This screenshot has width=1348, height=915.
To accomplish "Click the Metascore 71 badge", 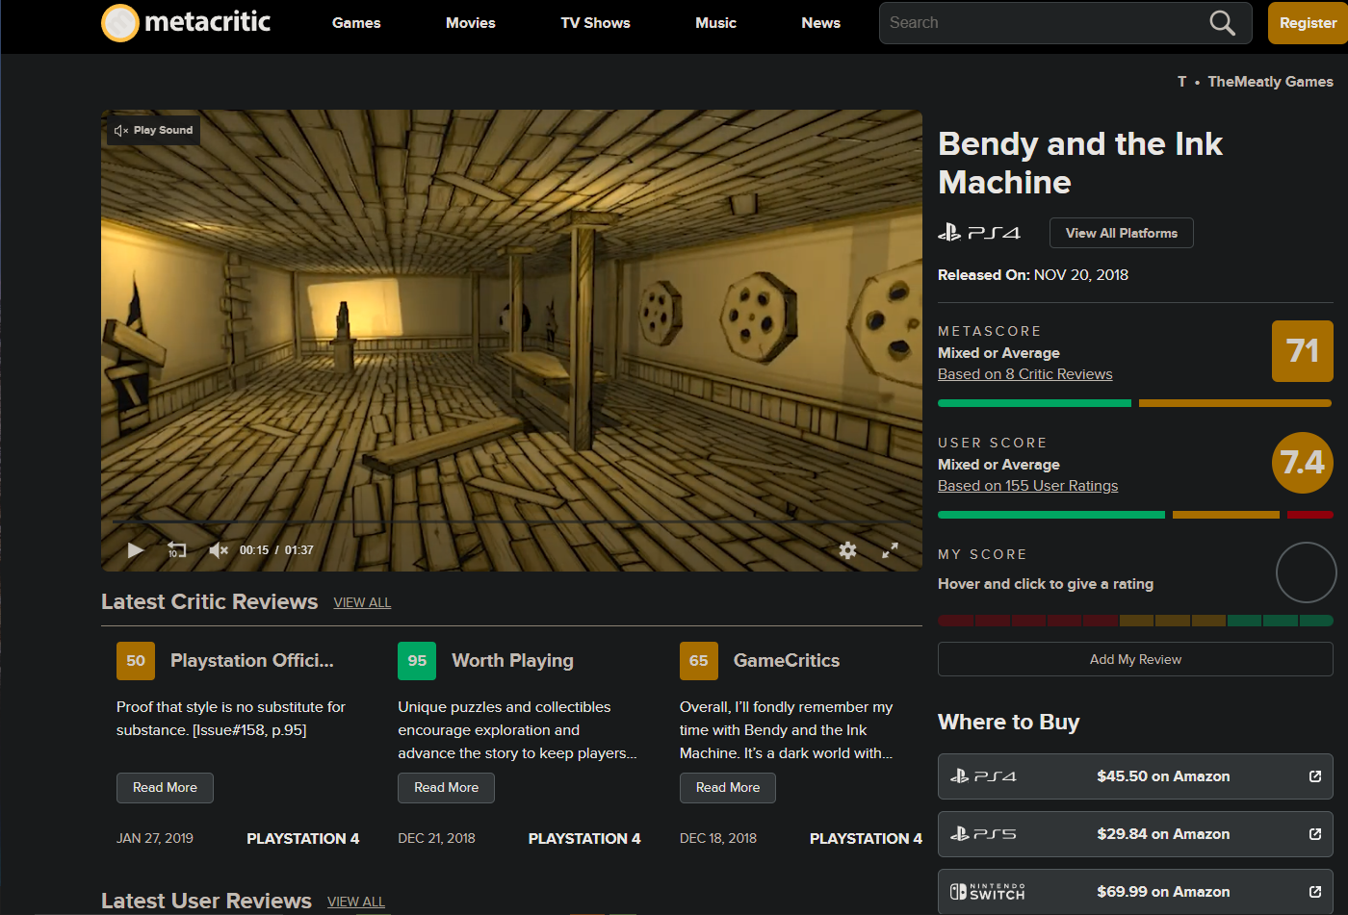I will [1303, 351].
